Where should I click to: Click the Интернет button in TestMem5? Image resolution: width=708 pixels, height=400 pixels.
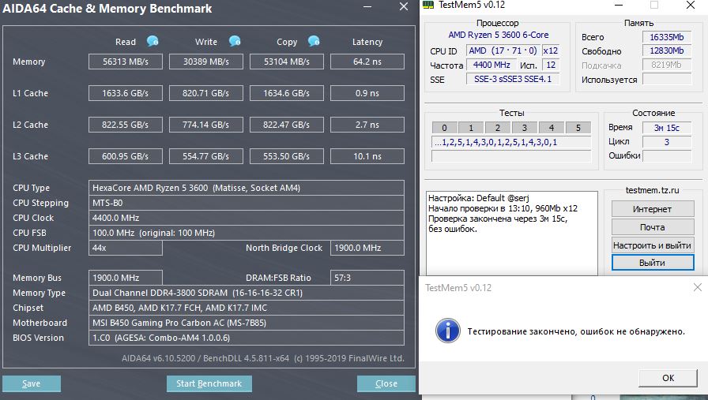point(653,209)
